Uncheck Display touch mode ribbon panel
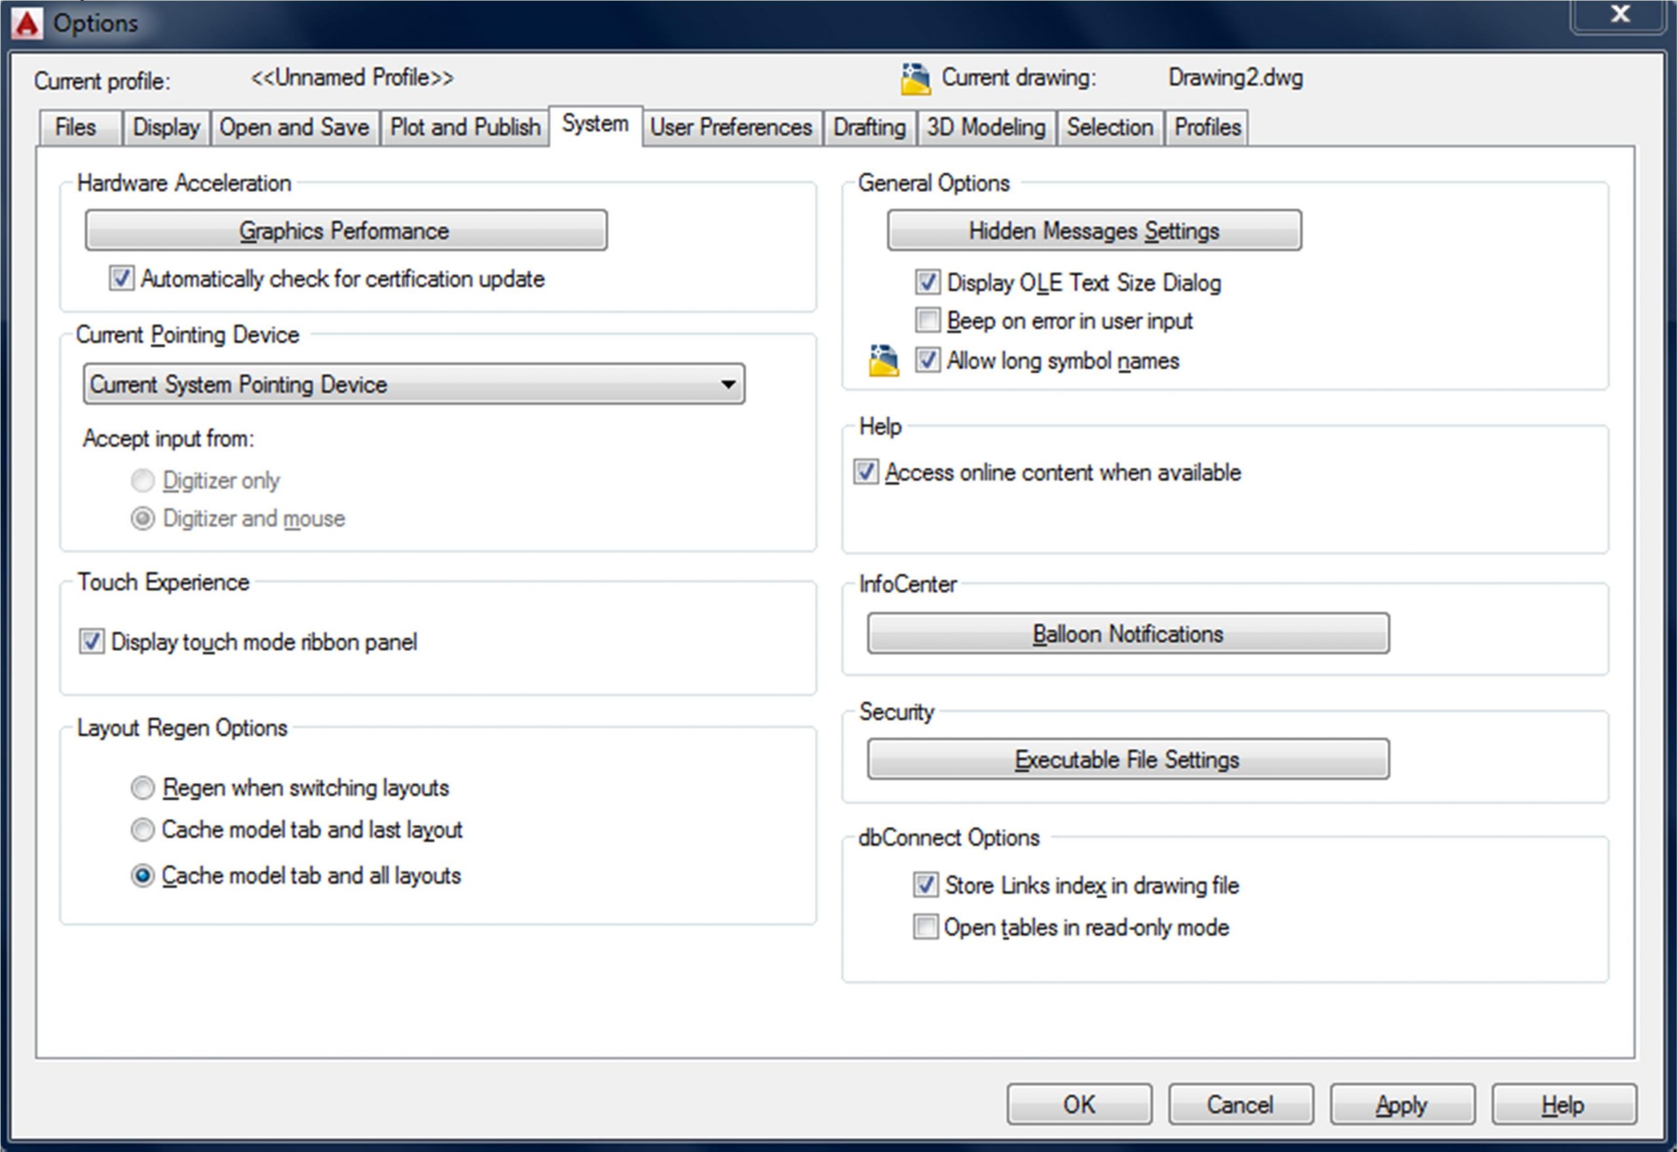1677x1152 pixels. click(x=92, y=641)
